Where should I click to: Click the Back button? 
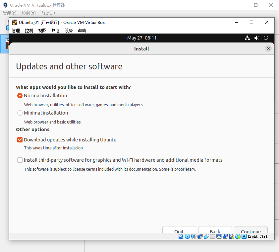pyautogui.click(x=215, y=230)
